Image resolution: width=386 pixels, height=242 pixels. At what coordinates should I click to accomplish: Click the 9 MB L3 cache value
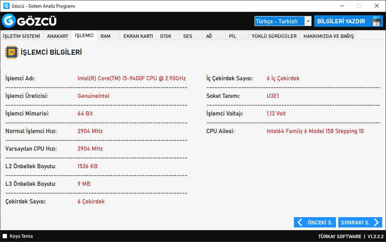coord(84,184)
